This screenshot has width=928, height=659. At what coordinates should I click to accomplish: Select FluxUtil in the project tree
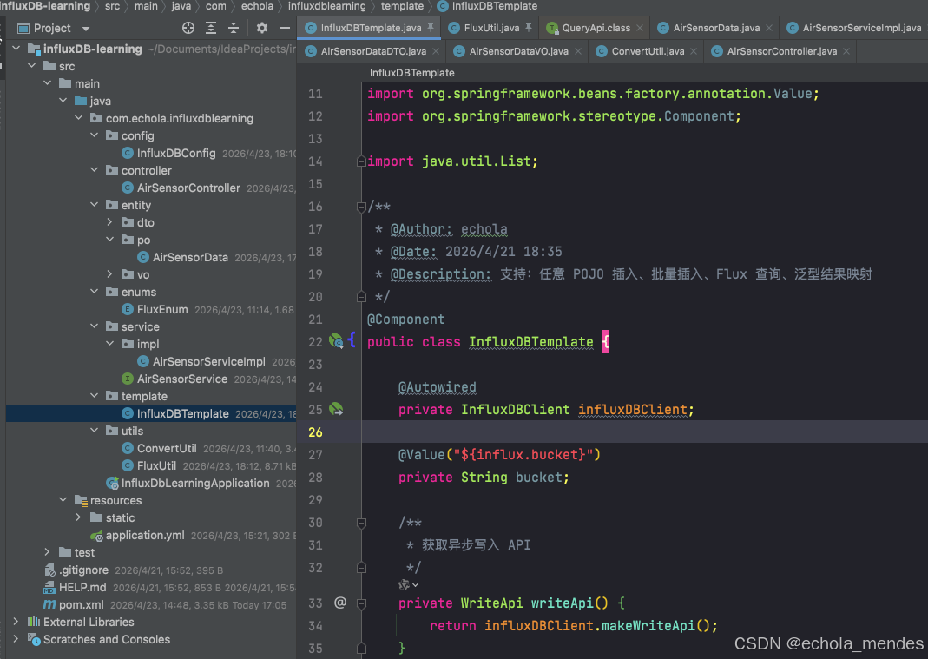tap(156, 465)
